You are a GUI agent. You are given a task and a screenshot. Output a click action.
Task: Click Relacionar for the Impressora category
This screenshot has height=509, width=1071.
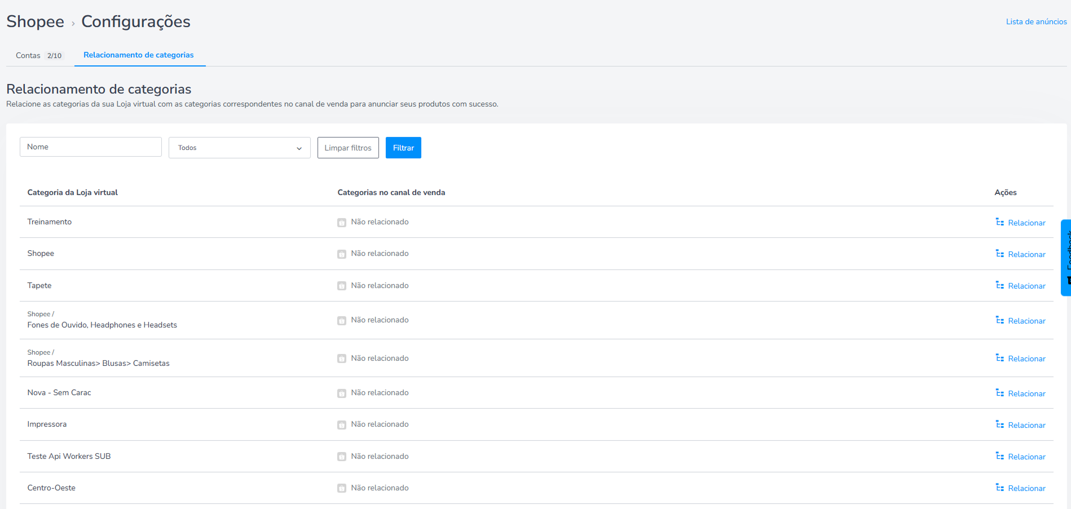[1026, 425]
